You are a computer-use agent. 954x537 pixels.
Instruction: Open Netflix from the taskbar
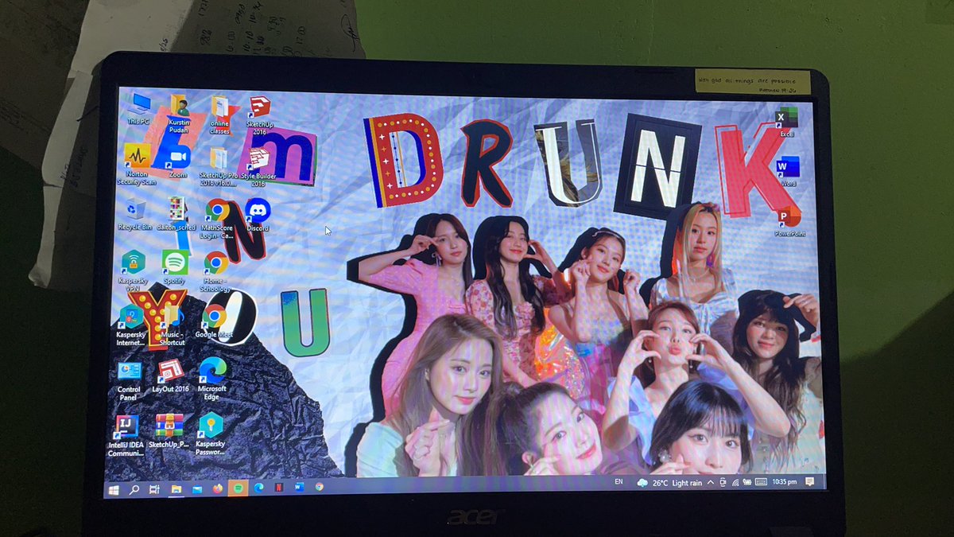pyautogui.click(x=279, y=487)
